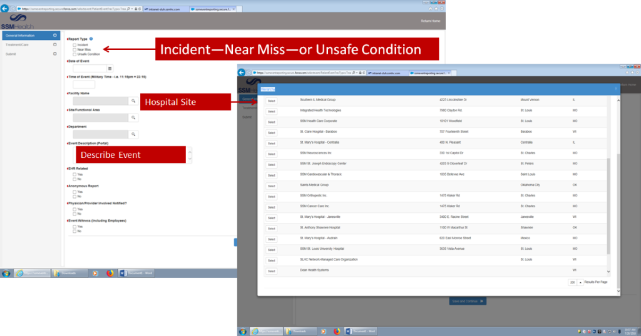This screenshot has width=641, height=336.
Task: Click the Results Per Page value box
Action: 572,282
